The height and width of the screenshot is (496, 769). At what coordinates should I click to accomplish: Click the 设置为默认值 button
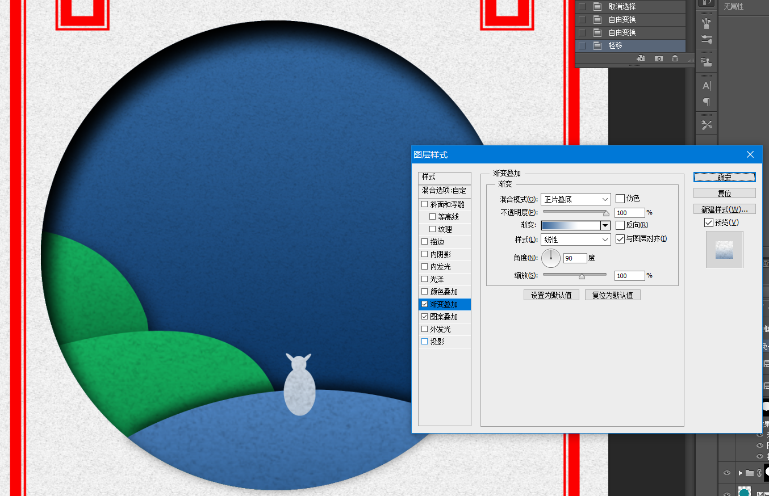click(x=551, y=295)
